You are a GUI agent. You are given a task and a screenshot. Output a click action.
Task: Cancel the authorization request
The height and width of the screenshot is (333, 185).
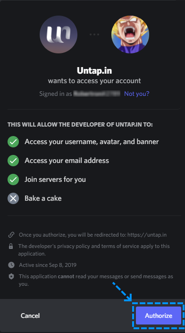click(30, 316)
